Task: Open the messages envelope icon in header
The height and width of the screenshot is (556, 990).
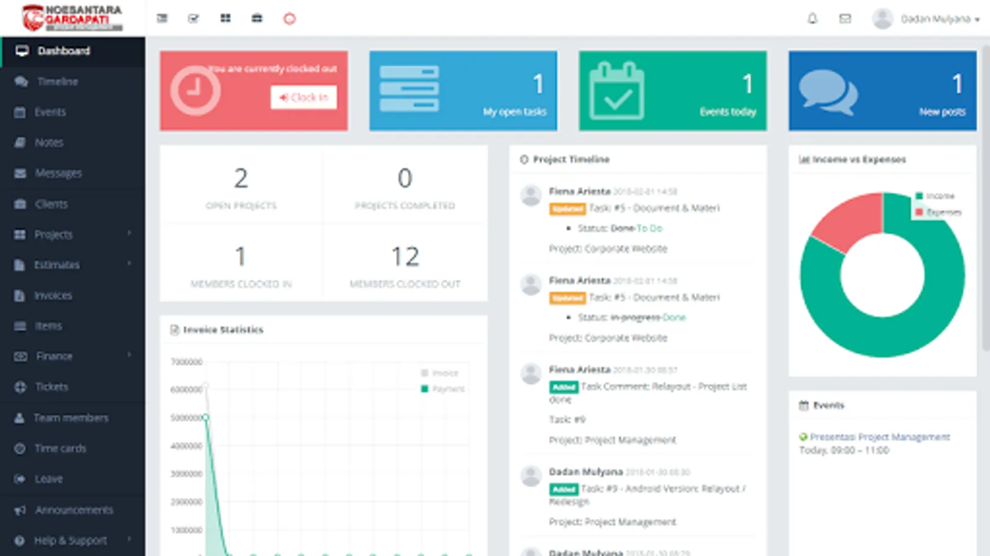Action: pos(845,19)
